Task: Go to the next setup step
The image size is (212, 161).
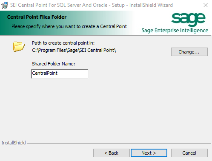Action: click(149, 153)
